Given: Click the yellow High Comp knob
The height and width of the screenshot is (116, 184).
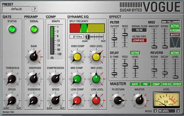Looking at the screenshot, I should coord(77,57).
